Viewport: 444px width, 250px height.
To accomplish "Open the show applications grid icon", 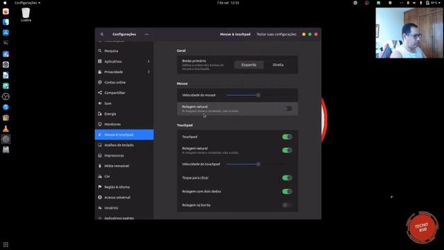I will tap(6, 244).
